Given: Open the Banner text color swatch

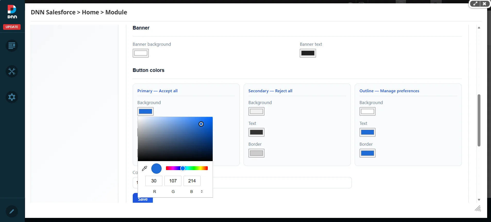Looking at the screenshot, I should click(308, 53).
